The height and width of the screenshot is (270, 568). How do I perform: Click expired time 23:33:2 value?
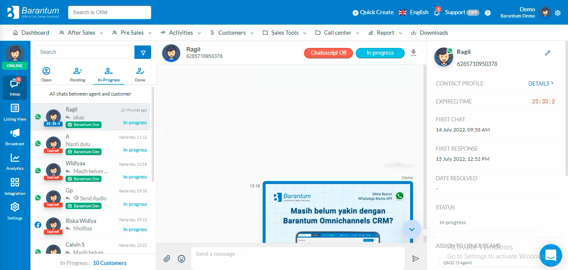[543, 101]
